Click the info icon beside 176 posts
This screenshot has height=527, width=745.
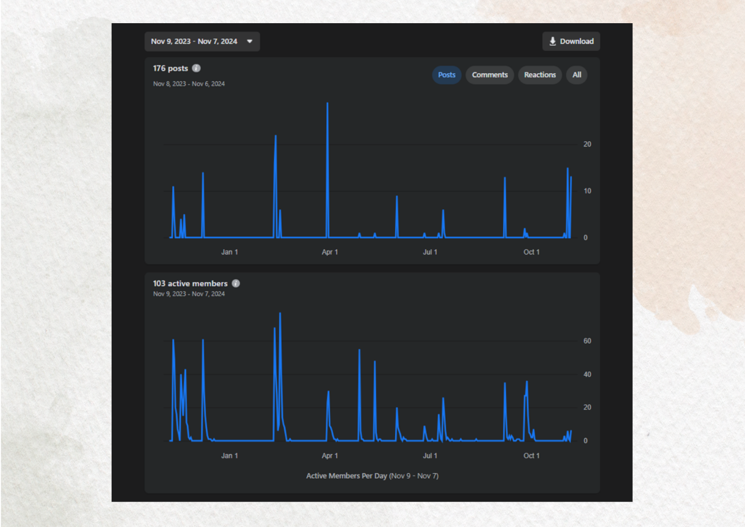197,68
